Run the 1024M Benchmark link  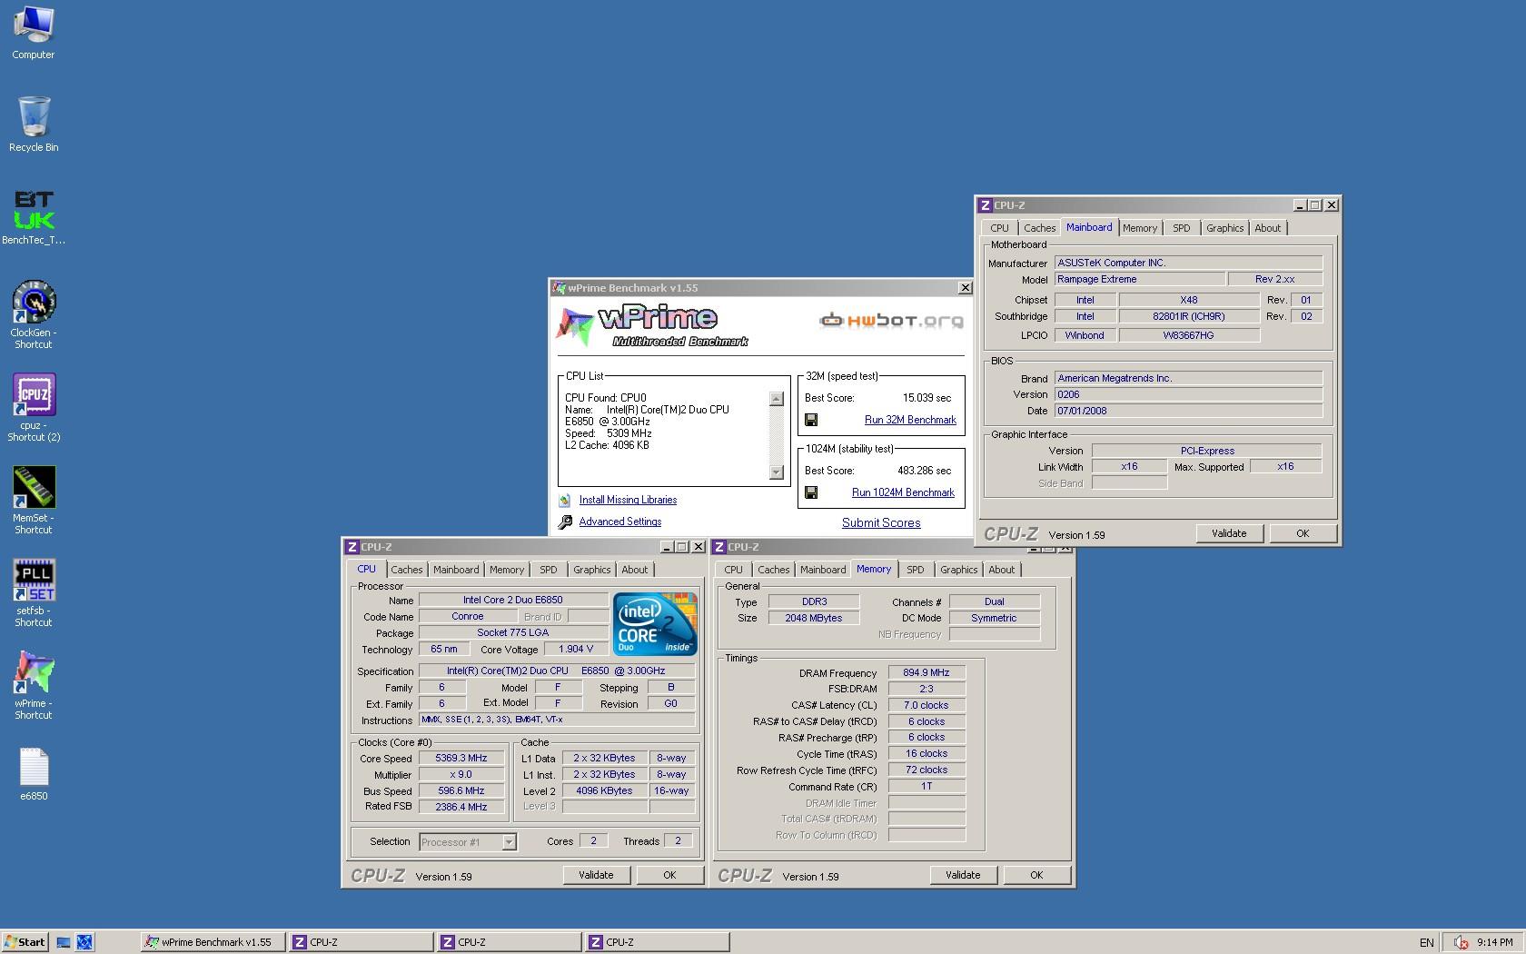click(x=903, y=492)
